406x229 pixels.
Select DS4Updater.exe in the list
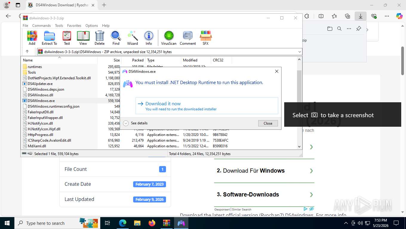click(40, 84)
